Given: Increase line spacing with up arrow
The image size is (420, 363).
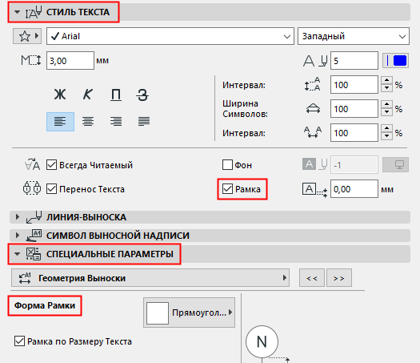Looking at the screenshot, I should (386, 80).
